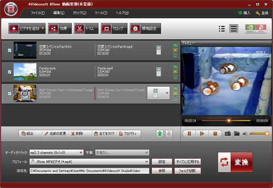Open the クロップ (Crop) tool
Viewport: 273px width, 188px height.
pos(114,28)
